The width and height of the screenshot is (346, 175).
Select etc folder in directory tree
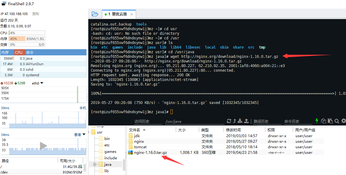coord(107,145)
